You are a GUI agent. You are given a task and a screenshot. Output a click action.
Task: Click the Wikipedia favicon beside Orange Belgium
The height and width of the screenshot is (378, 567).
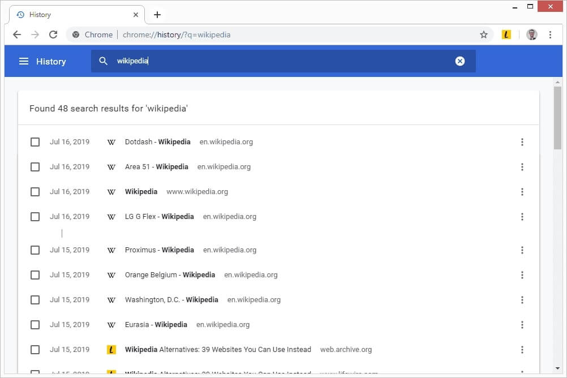pyautogui.click(x=111, y=275)
